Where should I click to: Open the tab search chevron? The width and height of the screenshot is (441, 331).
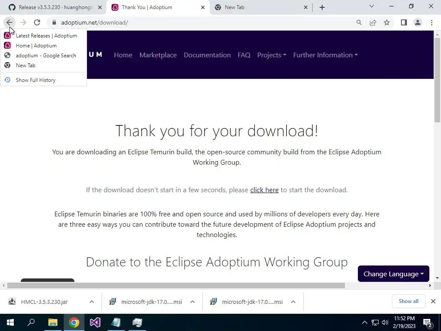click(372, 6)
